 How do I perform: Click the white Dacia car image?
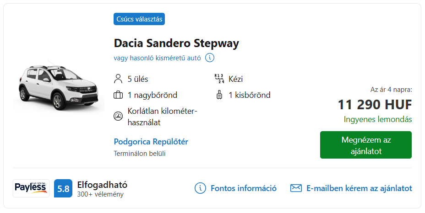pos(59,85)
